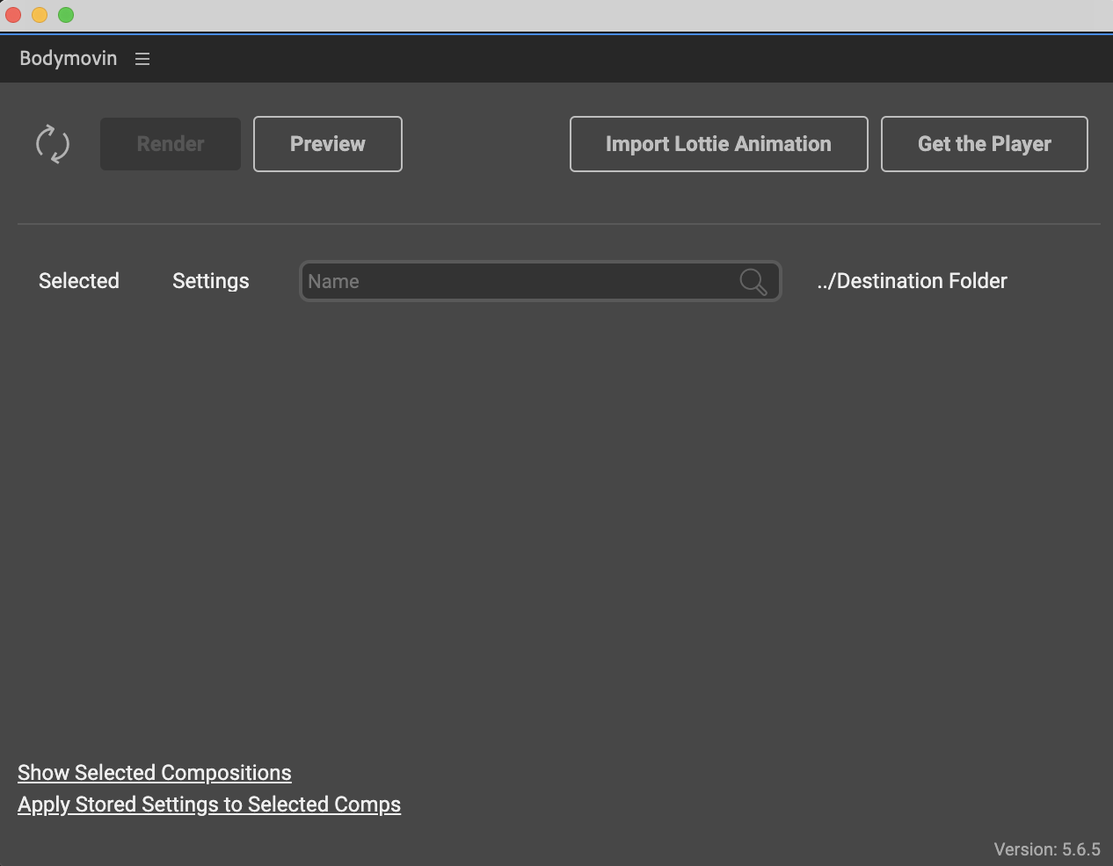Close the window with red button
Screen dimensions: 1113x866
tap(13, 15)
